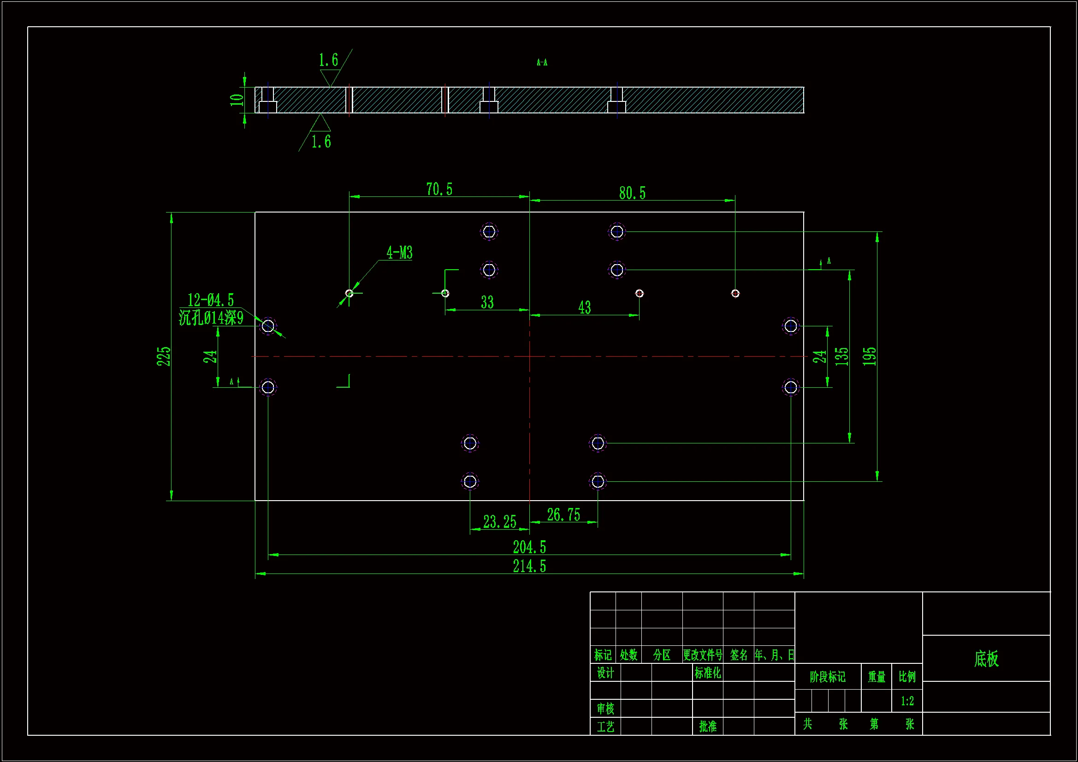Screen dimensions: 1078x762
Task: Click the 沉孔Ø14深9 counterbore annotation
Action: [211, 318]
